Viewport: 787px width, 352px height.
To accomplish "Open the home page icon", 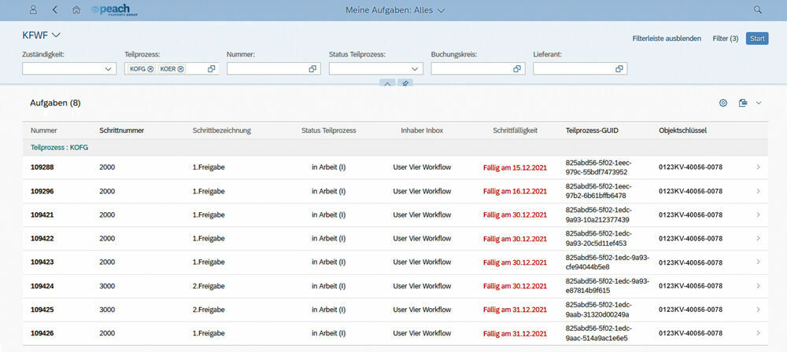I will click(x=76, y=10).
